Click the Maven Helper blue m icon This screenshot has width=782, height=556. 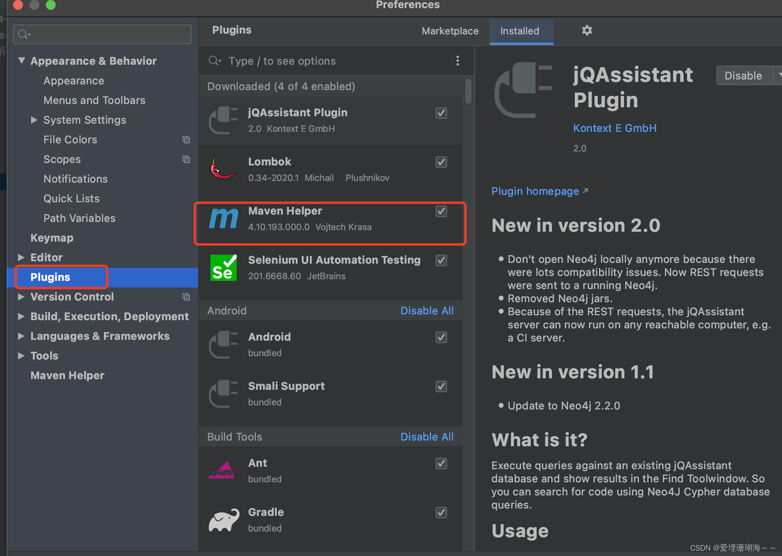(x=224, y=218)
